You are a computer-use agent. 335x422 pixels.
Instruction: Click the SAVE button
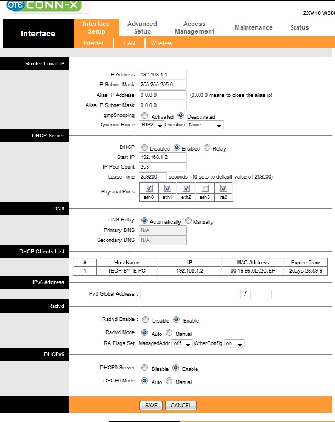click(x=151, y=406)
